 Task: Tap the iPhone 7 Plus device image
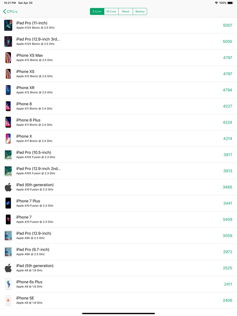click(x=8, y=203)
